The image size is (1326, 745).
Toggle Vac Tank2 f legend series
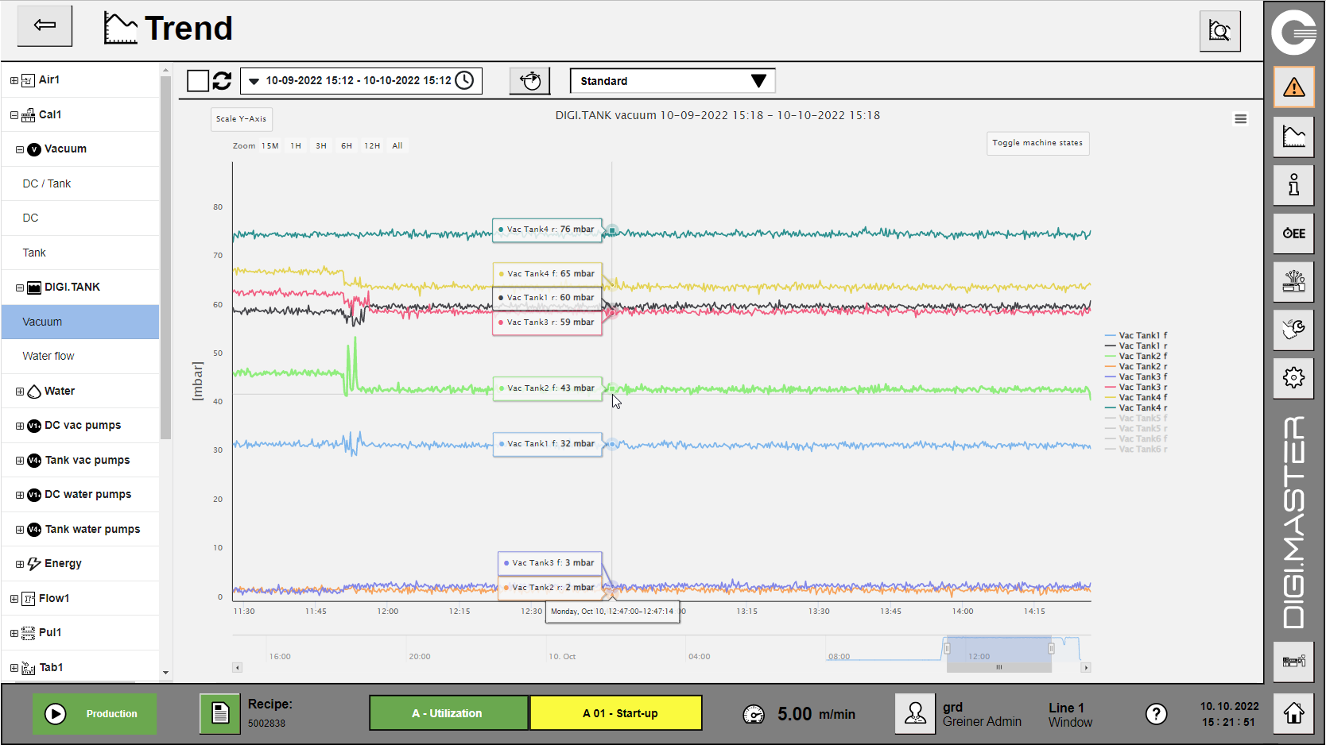(1136, 357)
